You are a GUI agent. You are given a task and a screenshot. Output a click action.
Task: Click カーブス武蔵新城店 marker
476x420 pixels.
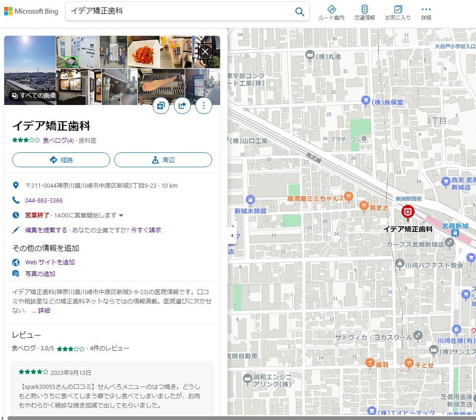[449, 243]
